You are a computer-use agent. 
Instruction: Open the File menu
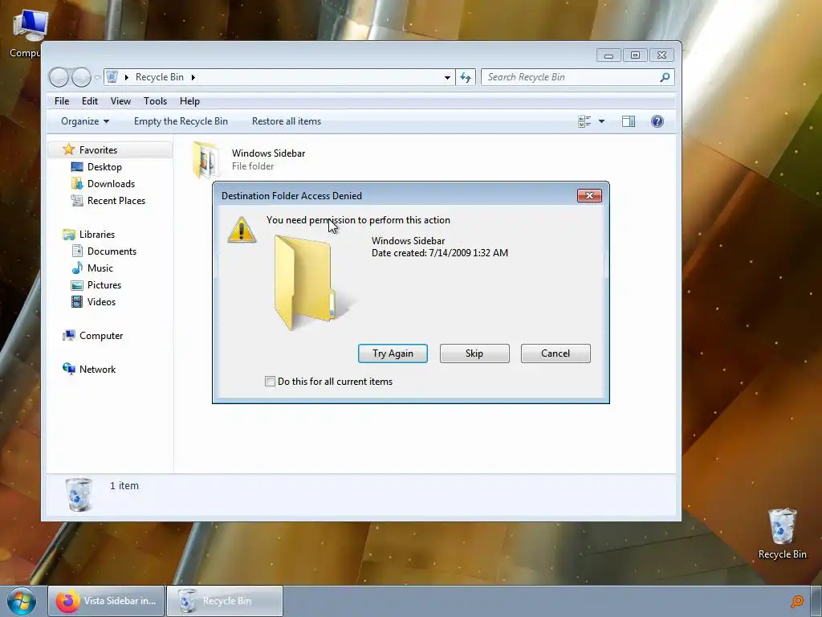click(x=62, y=101)
